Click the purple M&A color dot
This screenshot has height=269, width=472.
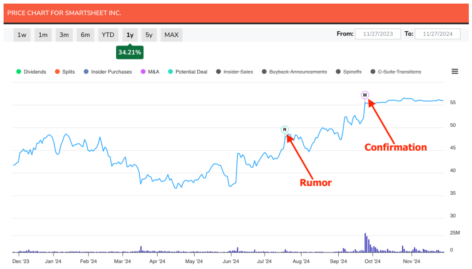click(143, 71)
